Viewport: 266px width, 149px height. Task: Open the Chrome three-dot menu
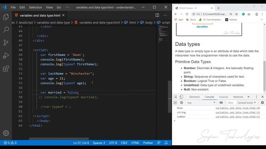coord(262,14)
